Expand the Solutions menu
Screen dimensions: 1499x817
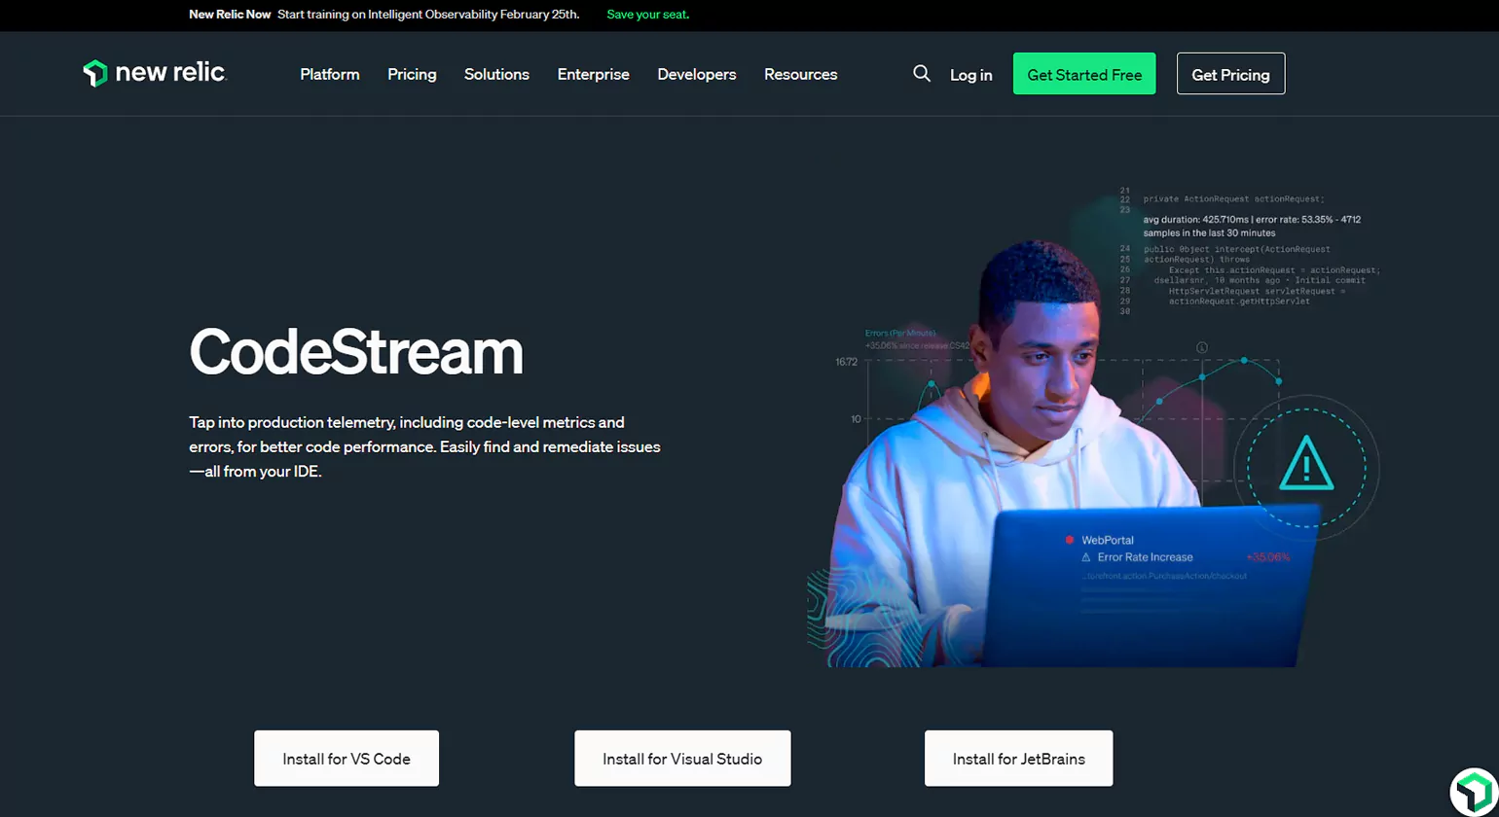coord(496,74)
